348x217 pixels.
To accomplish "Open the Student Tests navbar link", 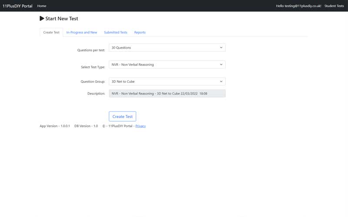I will (x=334, y=6).
